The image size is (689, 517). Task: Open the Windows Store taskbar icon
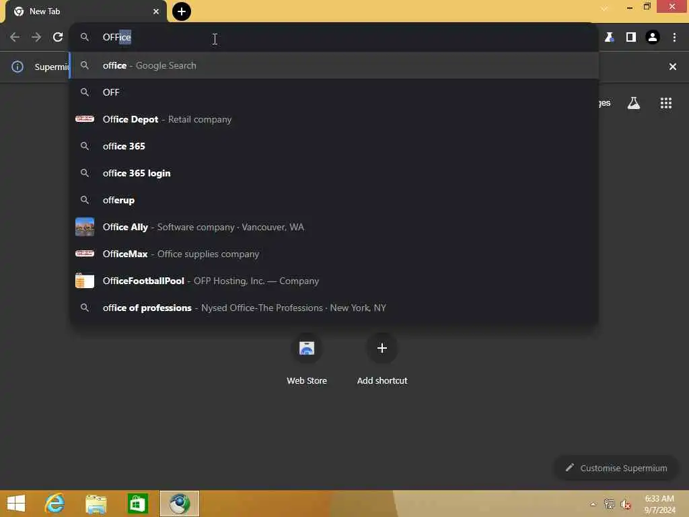click(x=137, y=504)
